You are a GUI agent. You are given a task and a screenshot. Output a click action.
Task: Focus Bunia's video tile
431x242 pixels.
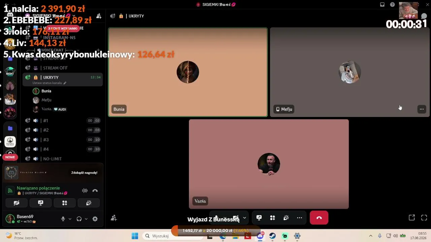pyautogui.click(x=188, y=72)
